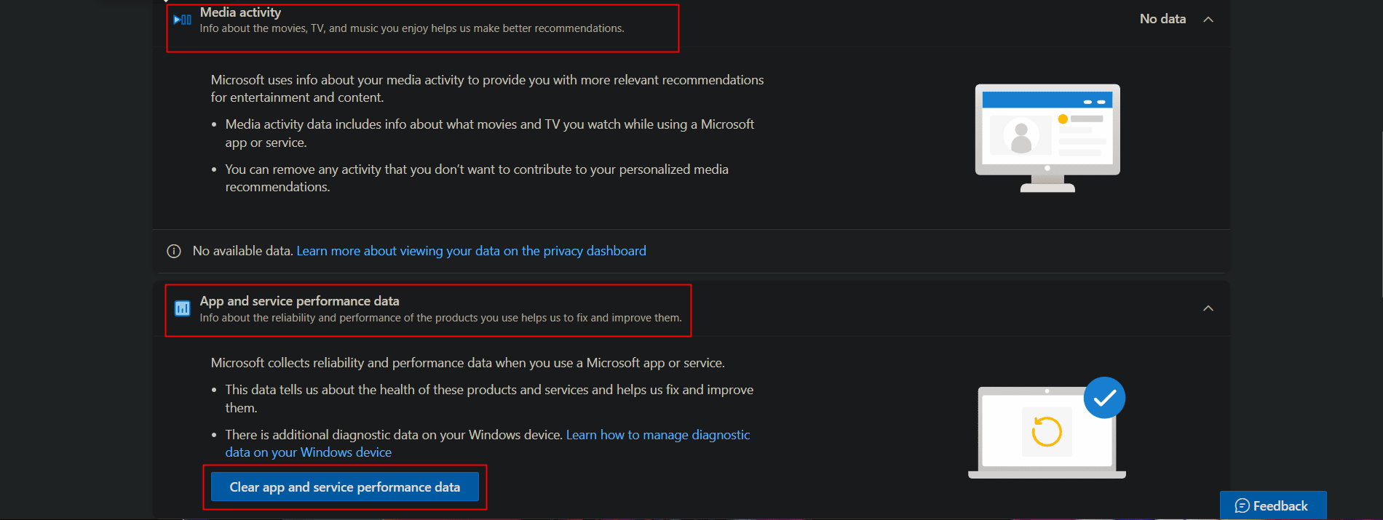This screenshot has height=520, width=1383.
Task: Click the App and service performance data heading
Action: (299, 301)
